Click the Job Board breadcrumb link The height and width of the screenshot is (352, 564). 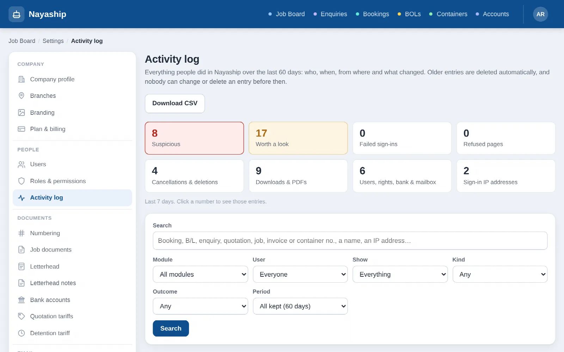pos(22,41)
